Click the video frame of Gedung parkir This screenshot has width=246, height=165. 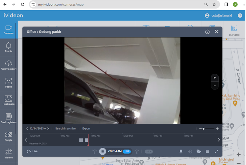point(122,81)
